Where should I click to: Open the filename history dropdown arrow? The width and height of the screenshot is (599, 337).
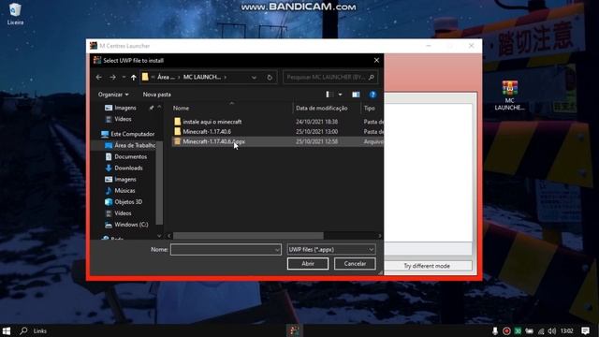coord(277,250)
